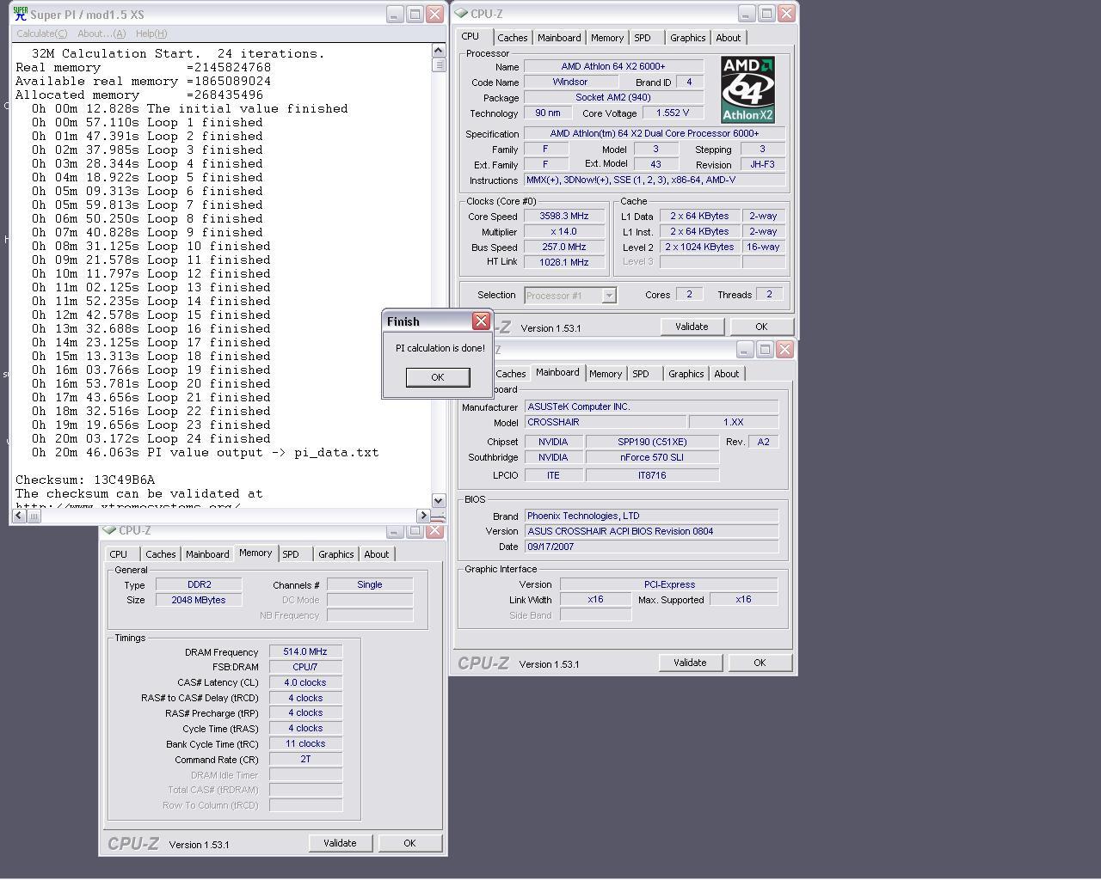
Task: Click the DRAM Frequency 514.0 MHz value
Action: click(x=305, y=652)
